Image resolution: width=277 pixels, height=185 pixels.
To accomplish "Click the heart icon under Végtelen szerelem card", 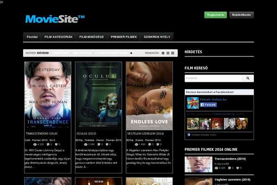I will [x=158, y=144].
